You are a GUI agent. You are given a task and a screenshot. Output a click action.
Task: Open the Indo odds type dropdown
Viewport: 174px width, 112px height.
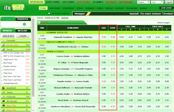(157, 2)
